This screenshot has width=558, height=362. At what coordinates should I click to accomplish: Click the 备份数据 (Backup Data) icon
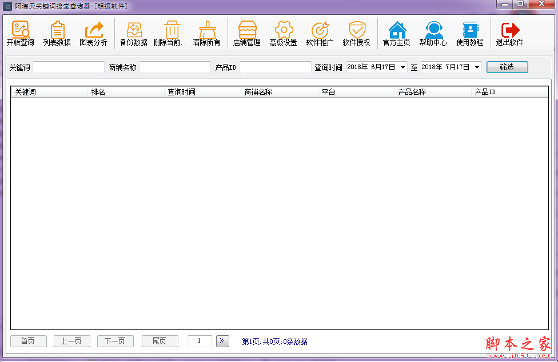(x=133, y=33)
